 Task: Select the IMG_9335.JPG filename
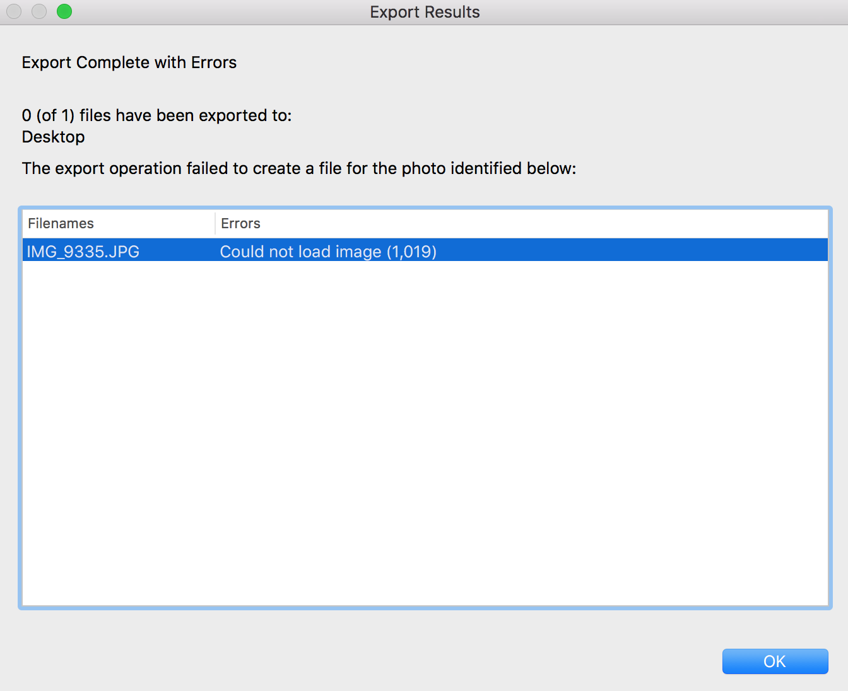pyautogui.click(x=83, y=252)
